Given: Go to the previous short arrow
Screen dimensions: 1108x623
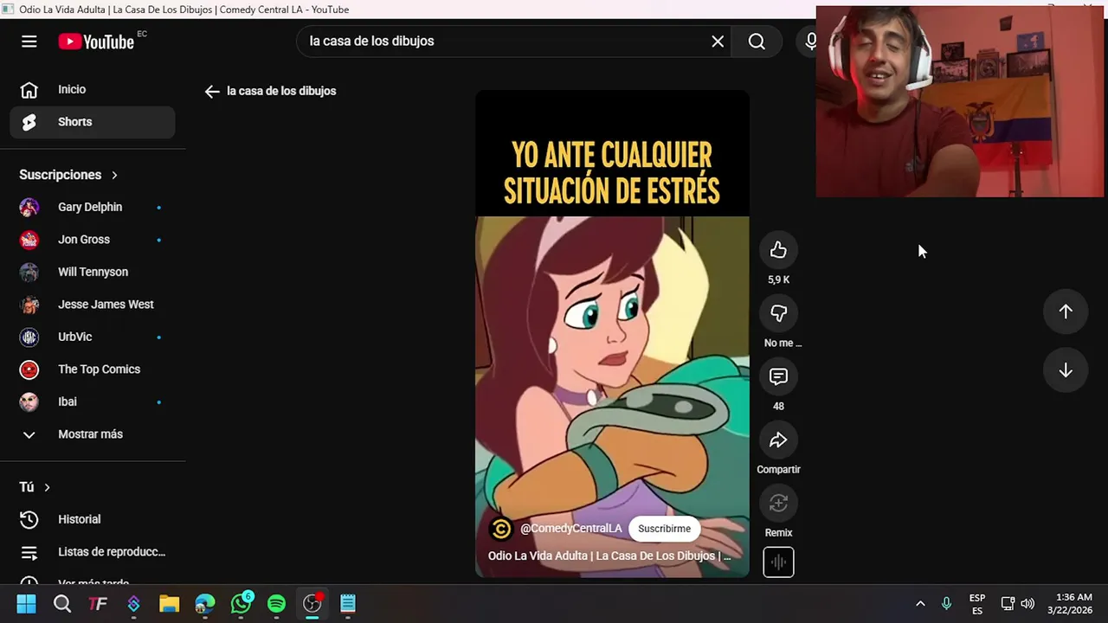Looking at the screenshot, I should coord(1066,311).
